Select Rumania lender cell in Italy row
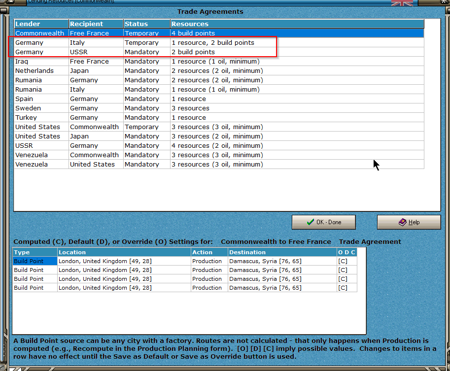450x371 pixels. [41, 90]
